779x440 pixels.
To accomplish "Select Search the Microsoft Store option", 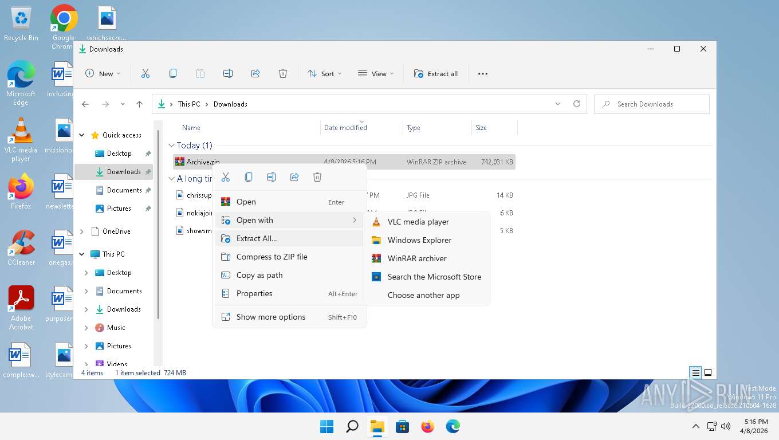I will tap(427, 277).
